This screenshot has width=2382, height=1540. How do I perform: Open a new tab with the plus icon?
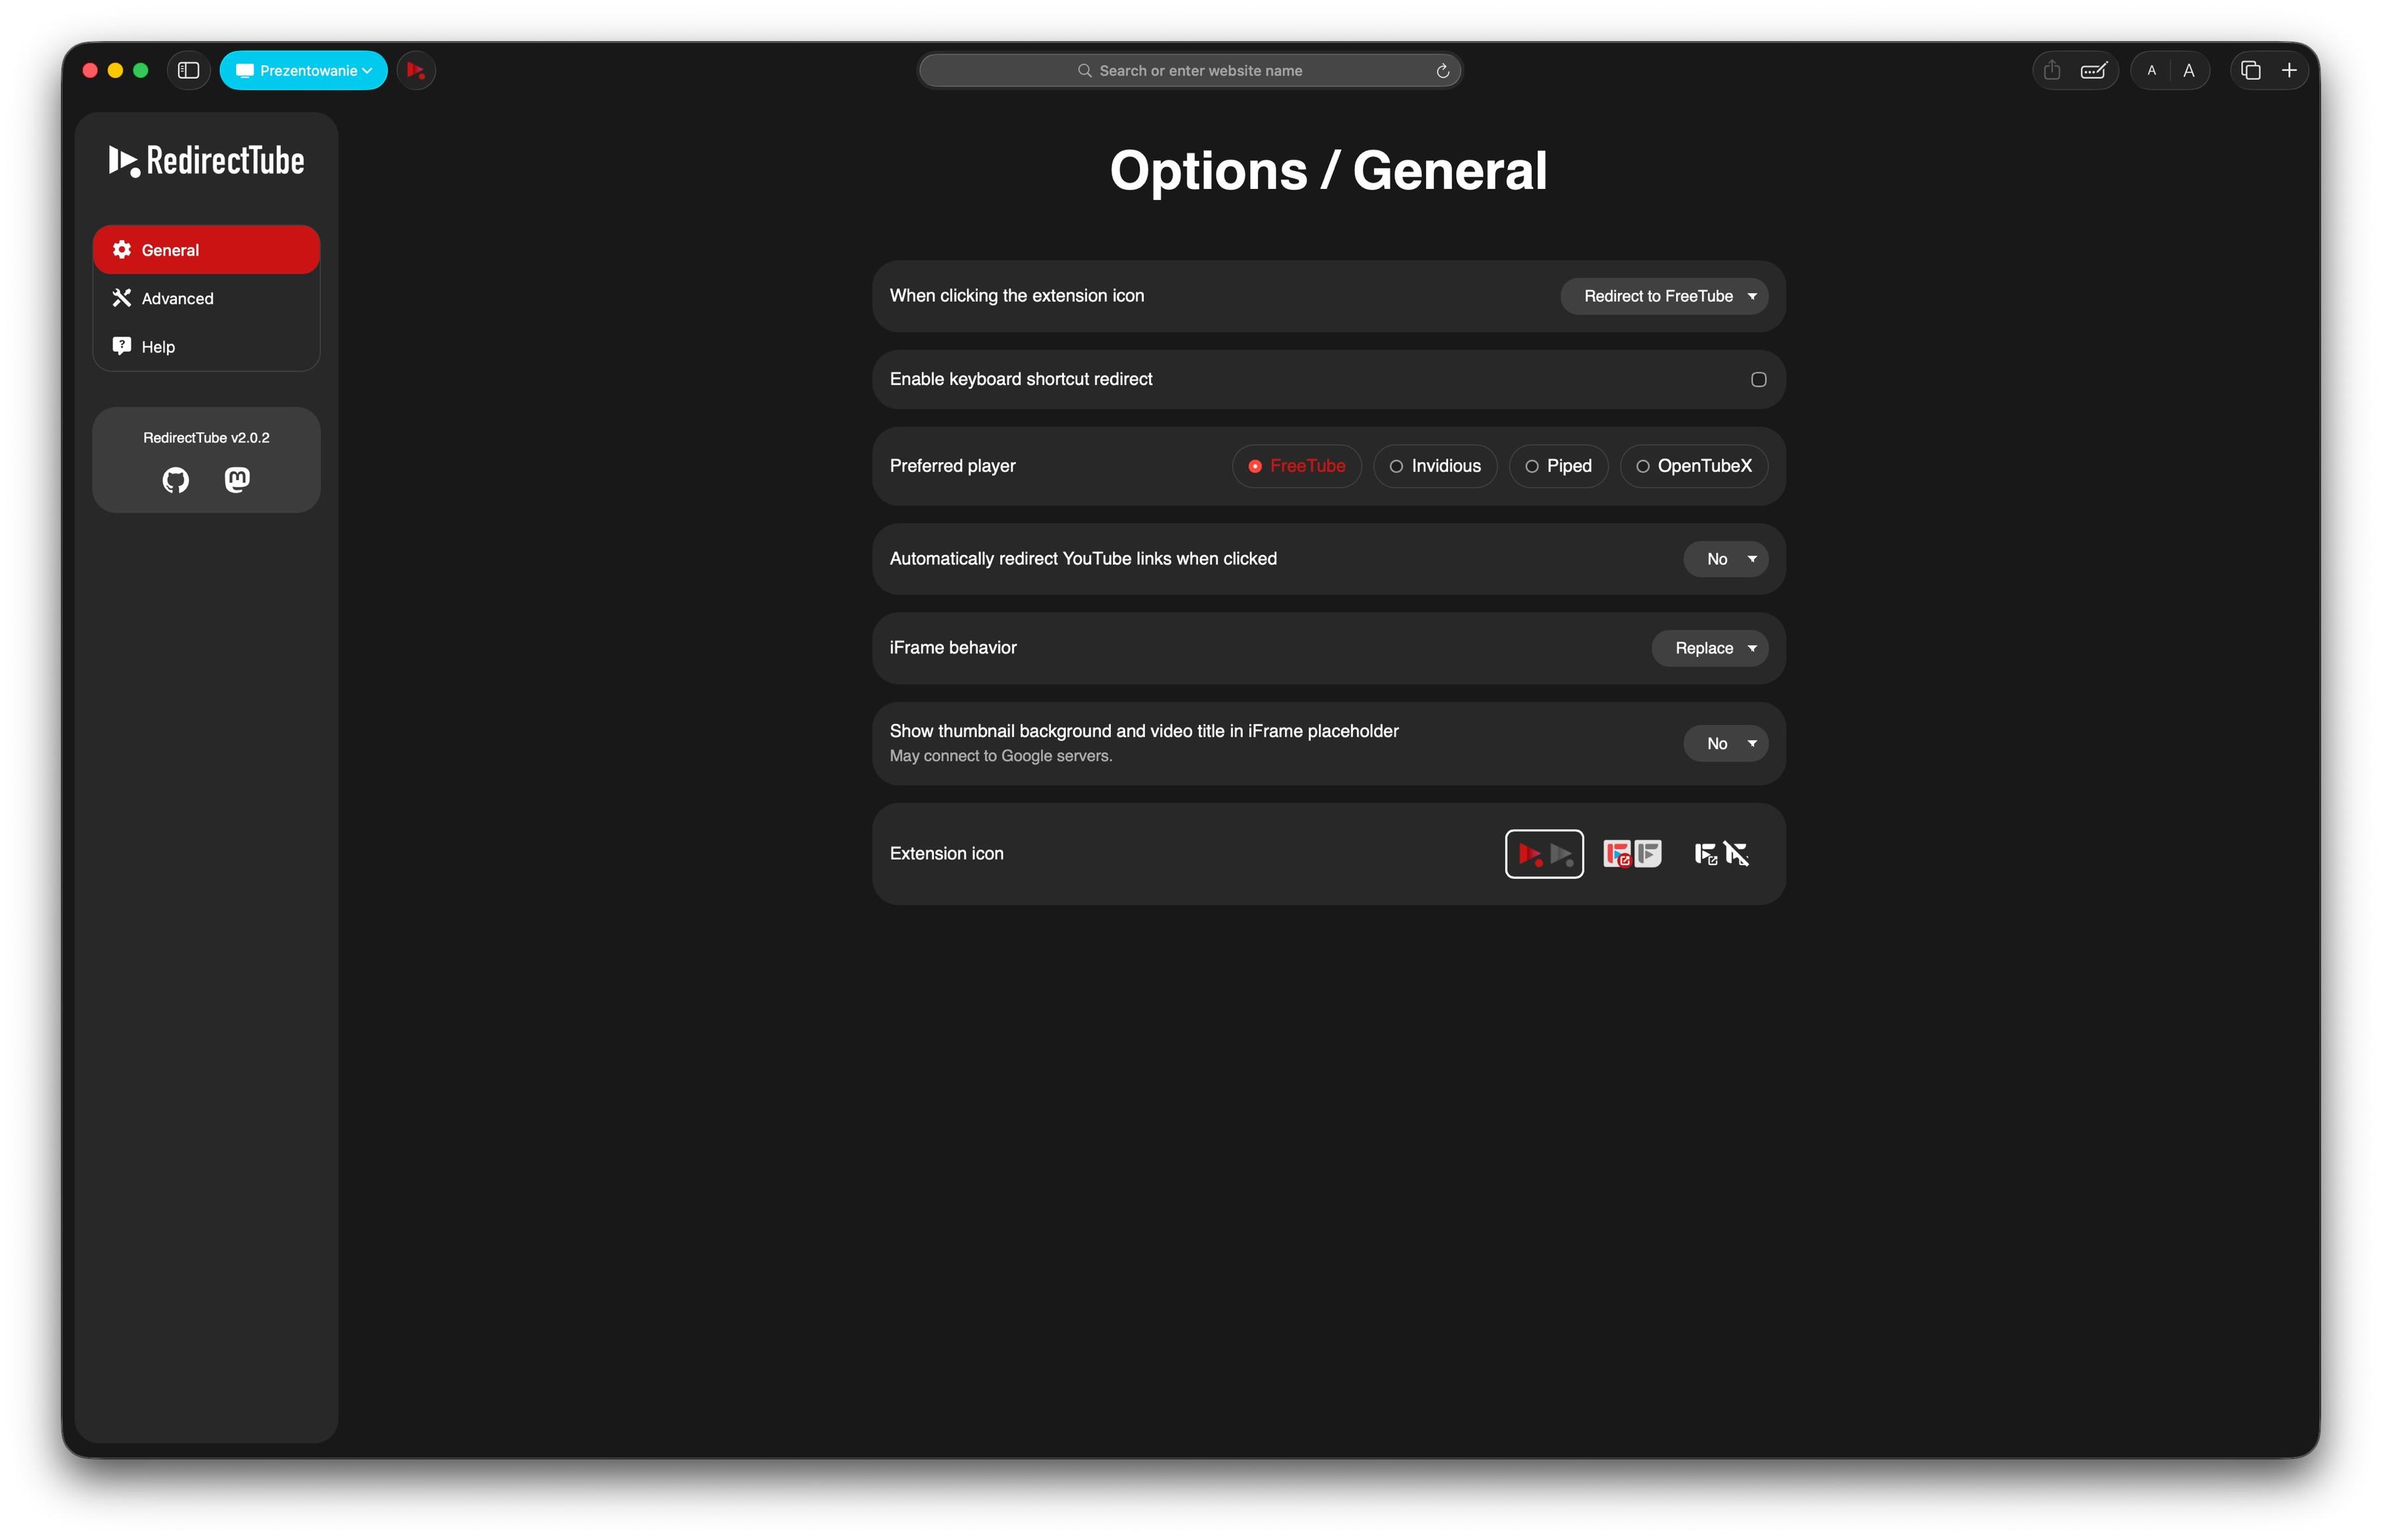tap(2288, 70)
